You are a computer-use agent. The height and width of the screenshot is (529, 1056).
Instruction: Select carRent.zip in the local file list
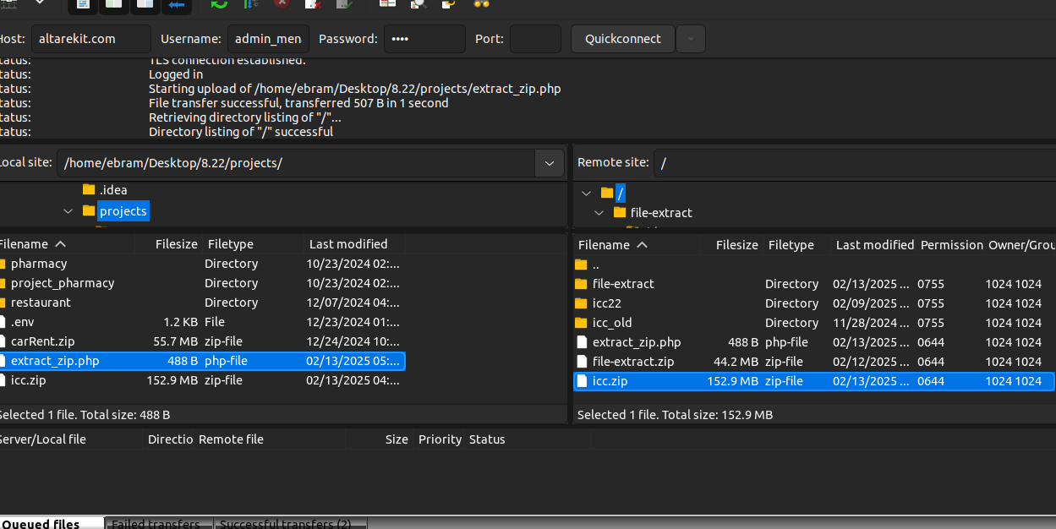[42, 341]
